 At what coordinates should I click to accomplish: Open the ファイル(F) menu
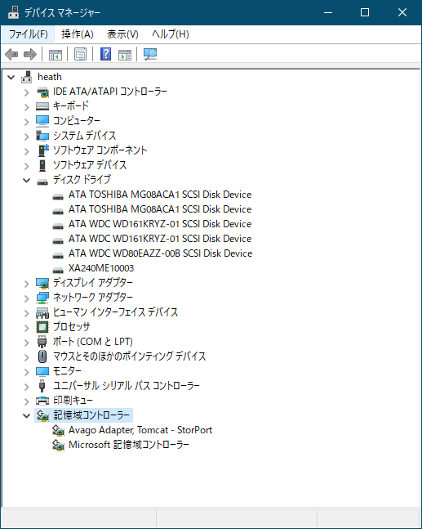tap(29, 34)
